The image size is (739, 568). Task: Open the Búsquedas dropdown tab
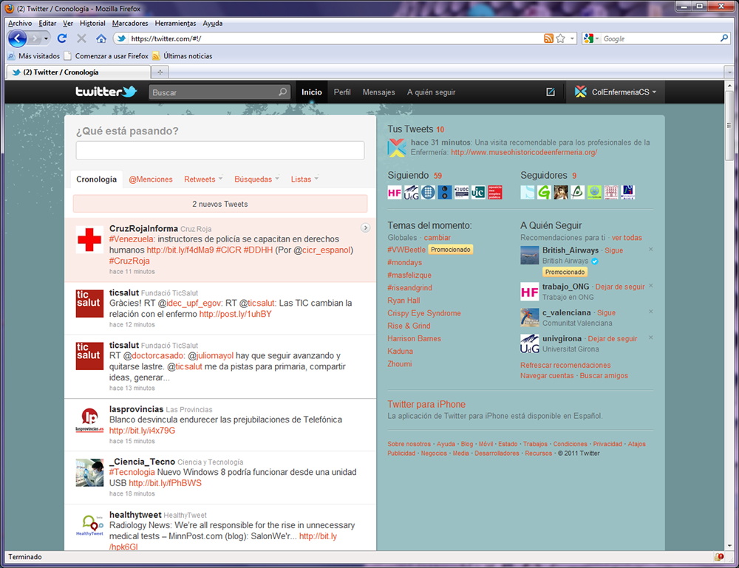(x=256, y=179)
